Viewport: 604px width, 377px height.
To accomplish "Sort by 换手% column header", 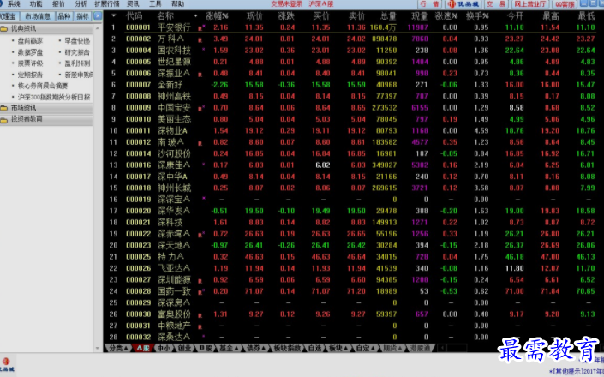I will [x=477, y=16].
